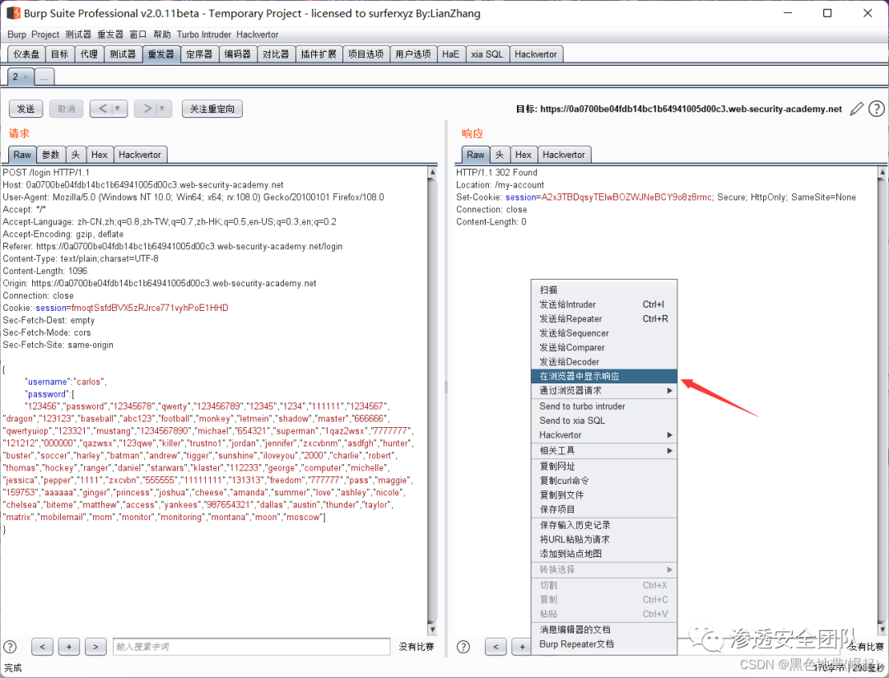Open top-level Hackvertor tab
The image size is (889, 678).
pos(536,54)
